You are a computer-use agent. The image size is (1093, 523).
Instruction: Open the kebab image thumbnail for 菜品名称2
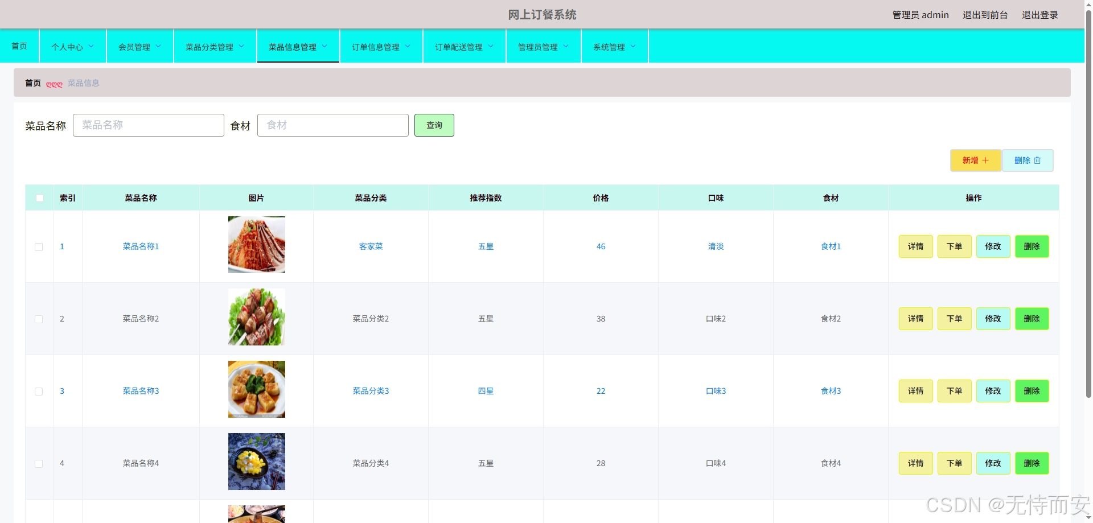click(257, 317)
